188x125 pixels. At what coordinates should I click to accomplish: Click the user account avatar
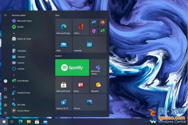click(x=5, y=81)
